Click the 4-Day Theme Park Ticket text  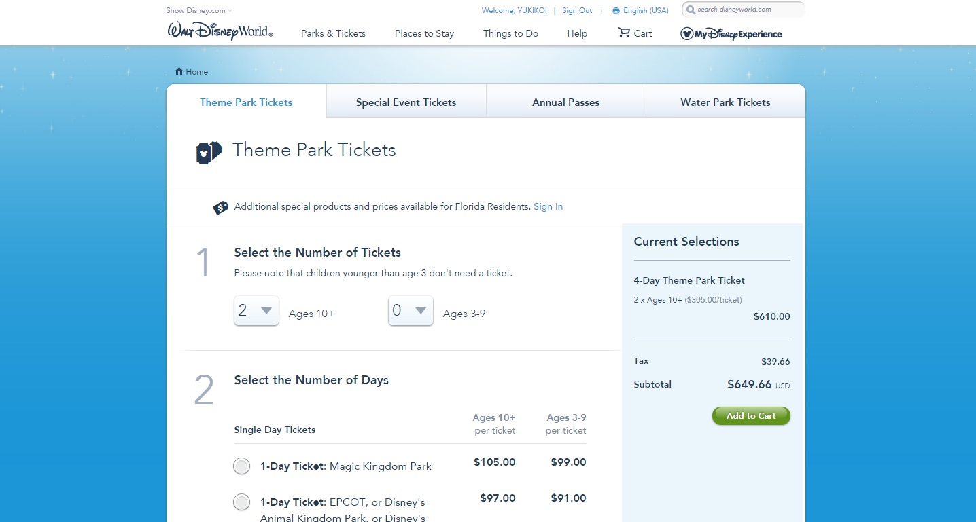tap(689, 280)
